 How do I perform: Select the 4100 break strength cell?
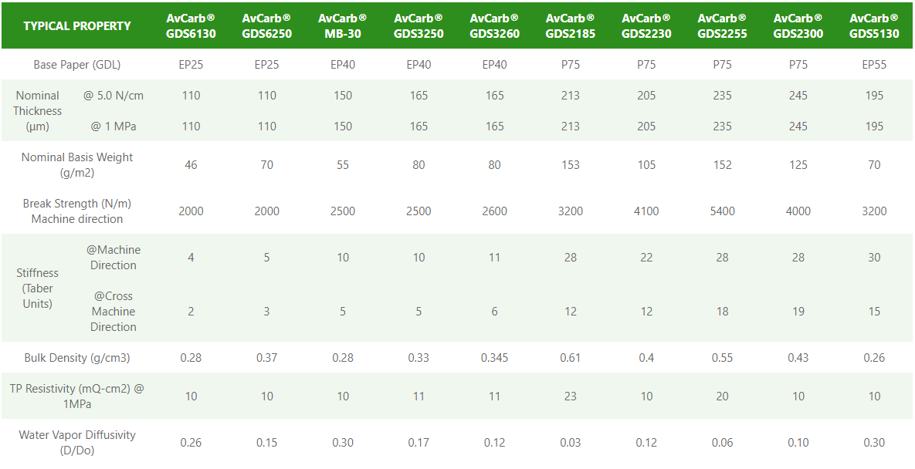[646, 211]
